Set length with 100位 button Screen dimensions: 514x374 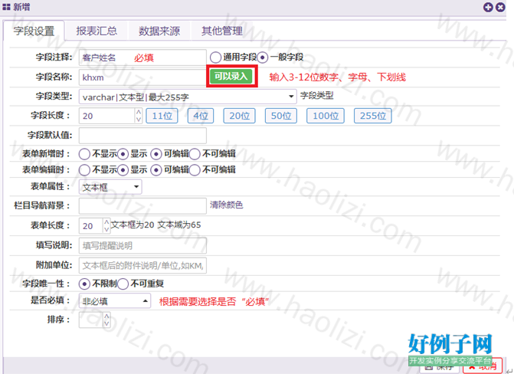[326, 116]
